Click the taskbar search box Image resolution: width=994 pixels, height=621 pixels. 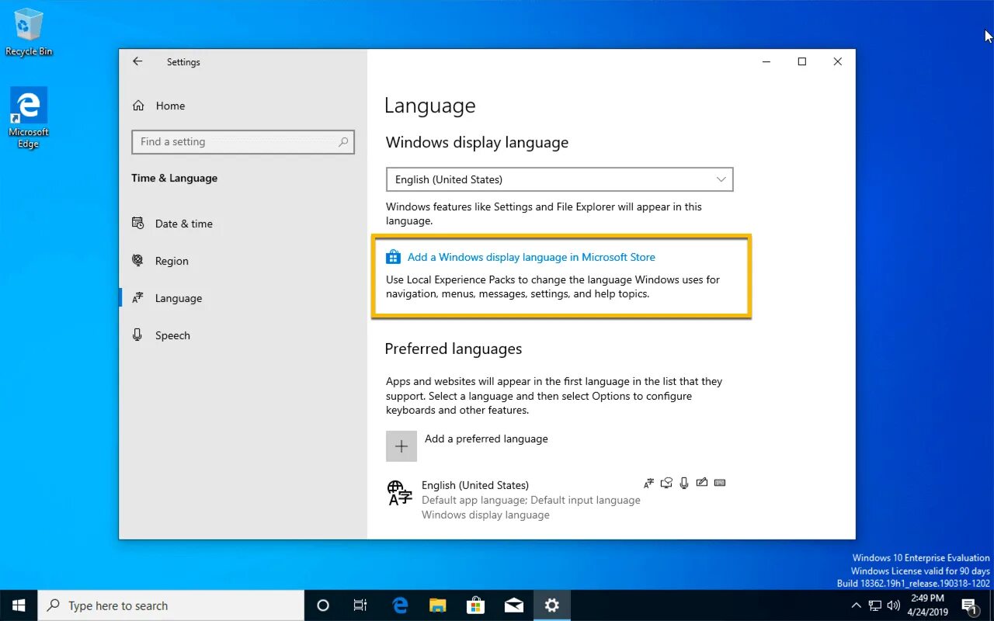coord(171,605)
